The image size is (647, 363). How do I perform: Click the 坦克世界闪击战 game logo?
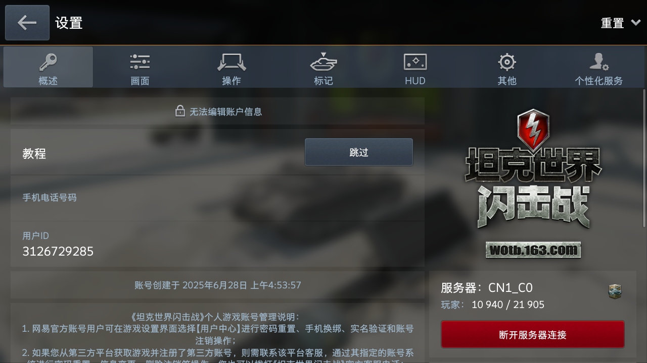pos(533,171)
